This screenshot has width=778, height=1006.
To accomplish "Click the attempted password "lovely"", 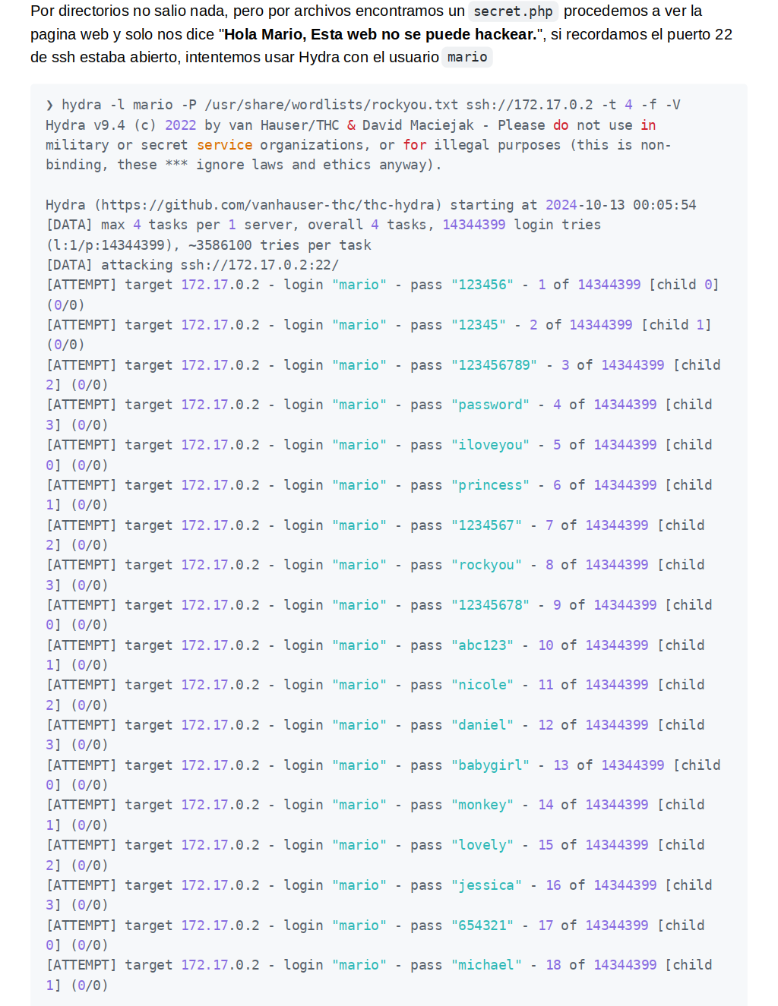I will click(x=482, y=845).
